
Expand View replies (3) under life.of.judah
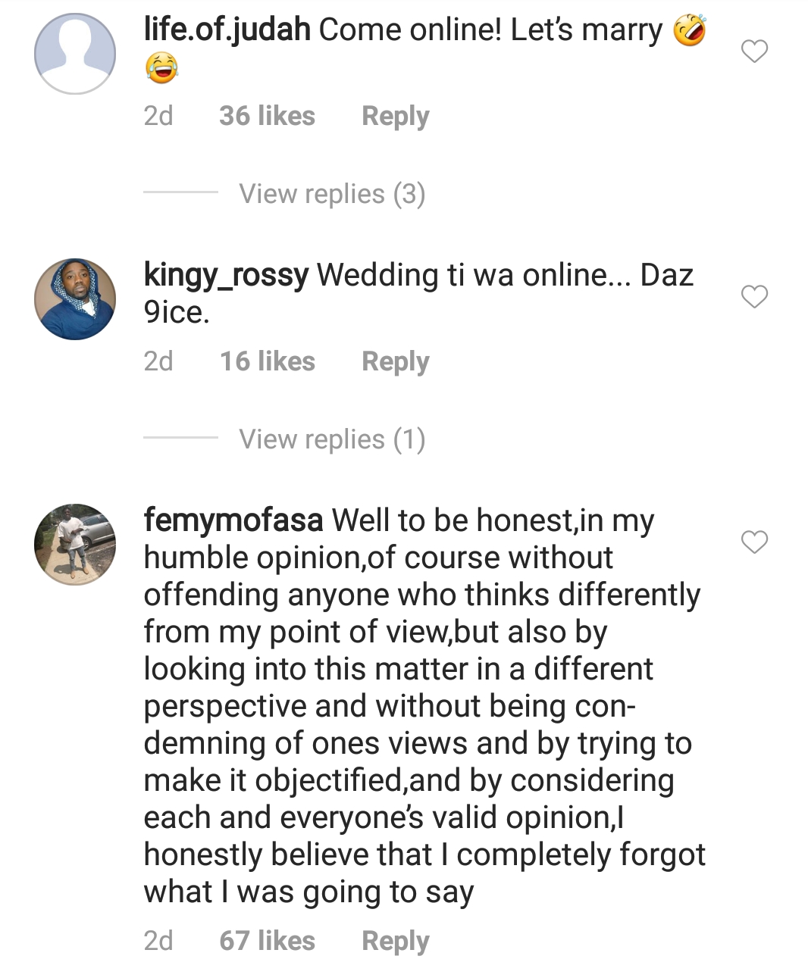pyautogui.click(x=332, y=194)
